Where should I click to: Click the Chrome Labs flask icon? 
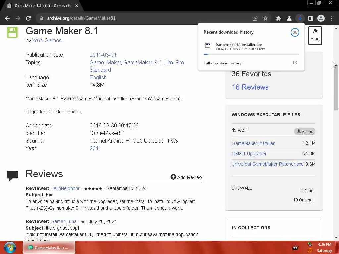pos(289,19)
